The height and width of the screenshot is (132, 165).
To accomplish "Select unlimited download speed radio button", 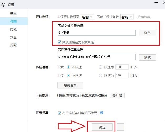I will click(x=68, y=67).
